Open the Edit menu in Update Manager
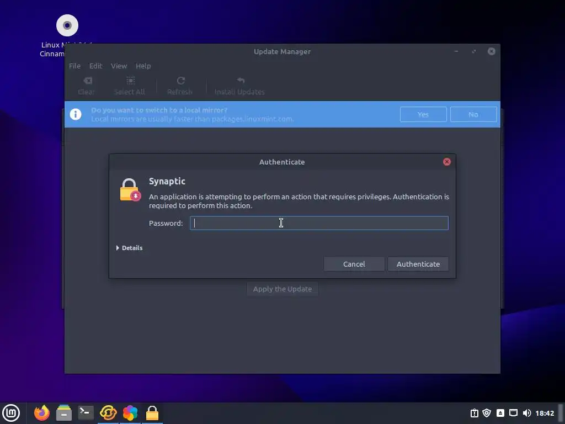Screen dimensions: 565x424 pyautogui.click(x=95, y=66)
